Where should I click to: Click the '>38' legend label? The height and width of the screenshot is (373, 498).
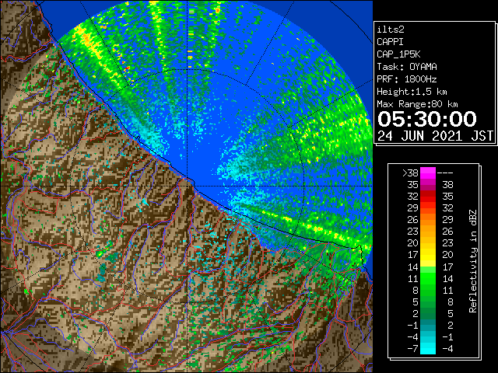point(410,173)
